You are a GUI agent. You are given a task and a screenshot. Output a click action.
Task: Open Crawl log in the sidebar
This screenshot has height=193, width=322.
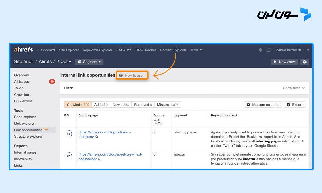pyautogui.click(x=22, y=95)
